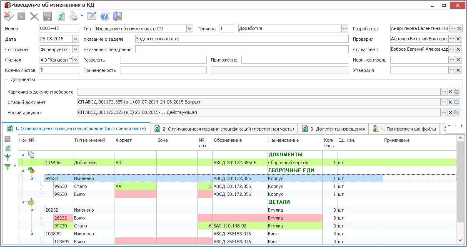Screen dimensions: 467x247
Task: Click the Указание о заделе field
Action: (242, 39)
